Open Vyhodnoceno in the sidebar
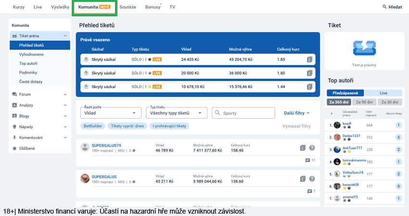This screenshot has width=409, height=216. [x=31, y=54]
